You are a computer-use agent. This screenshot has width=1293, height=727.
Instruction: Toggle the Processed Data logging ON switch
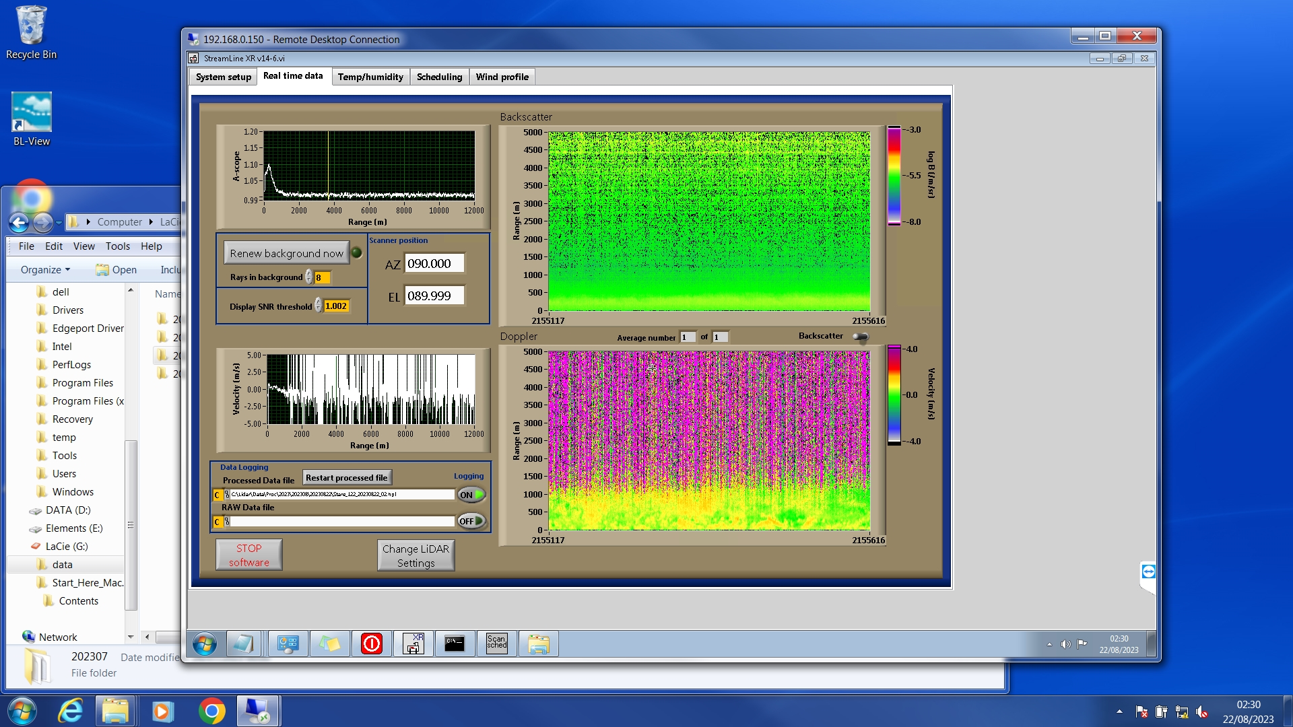(471, 495)
